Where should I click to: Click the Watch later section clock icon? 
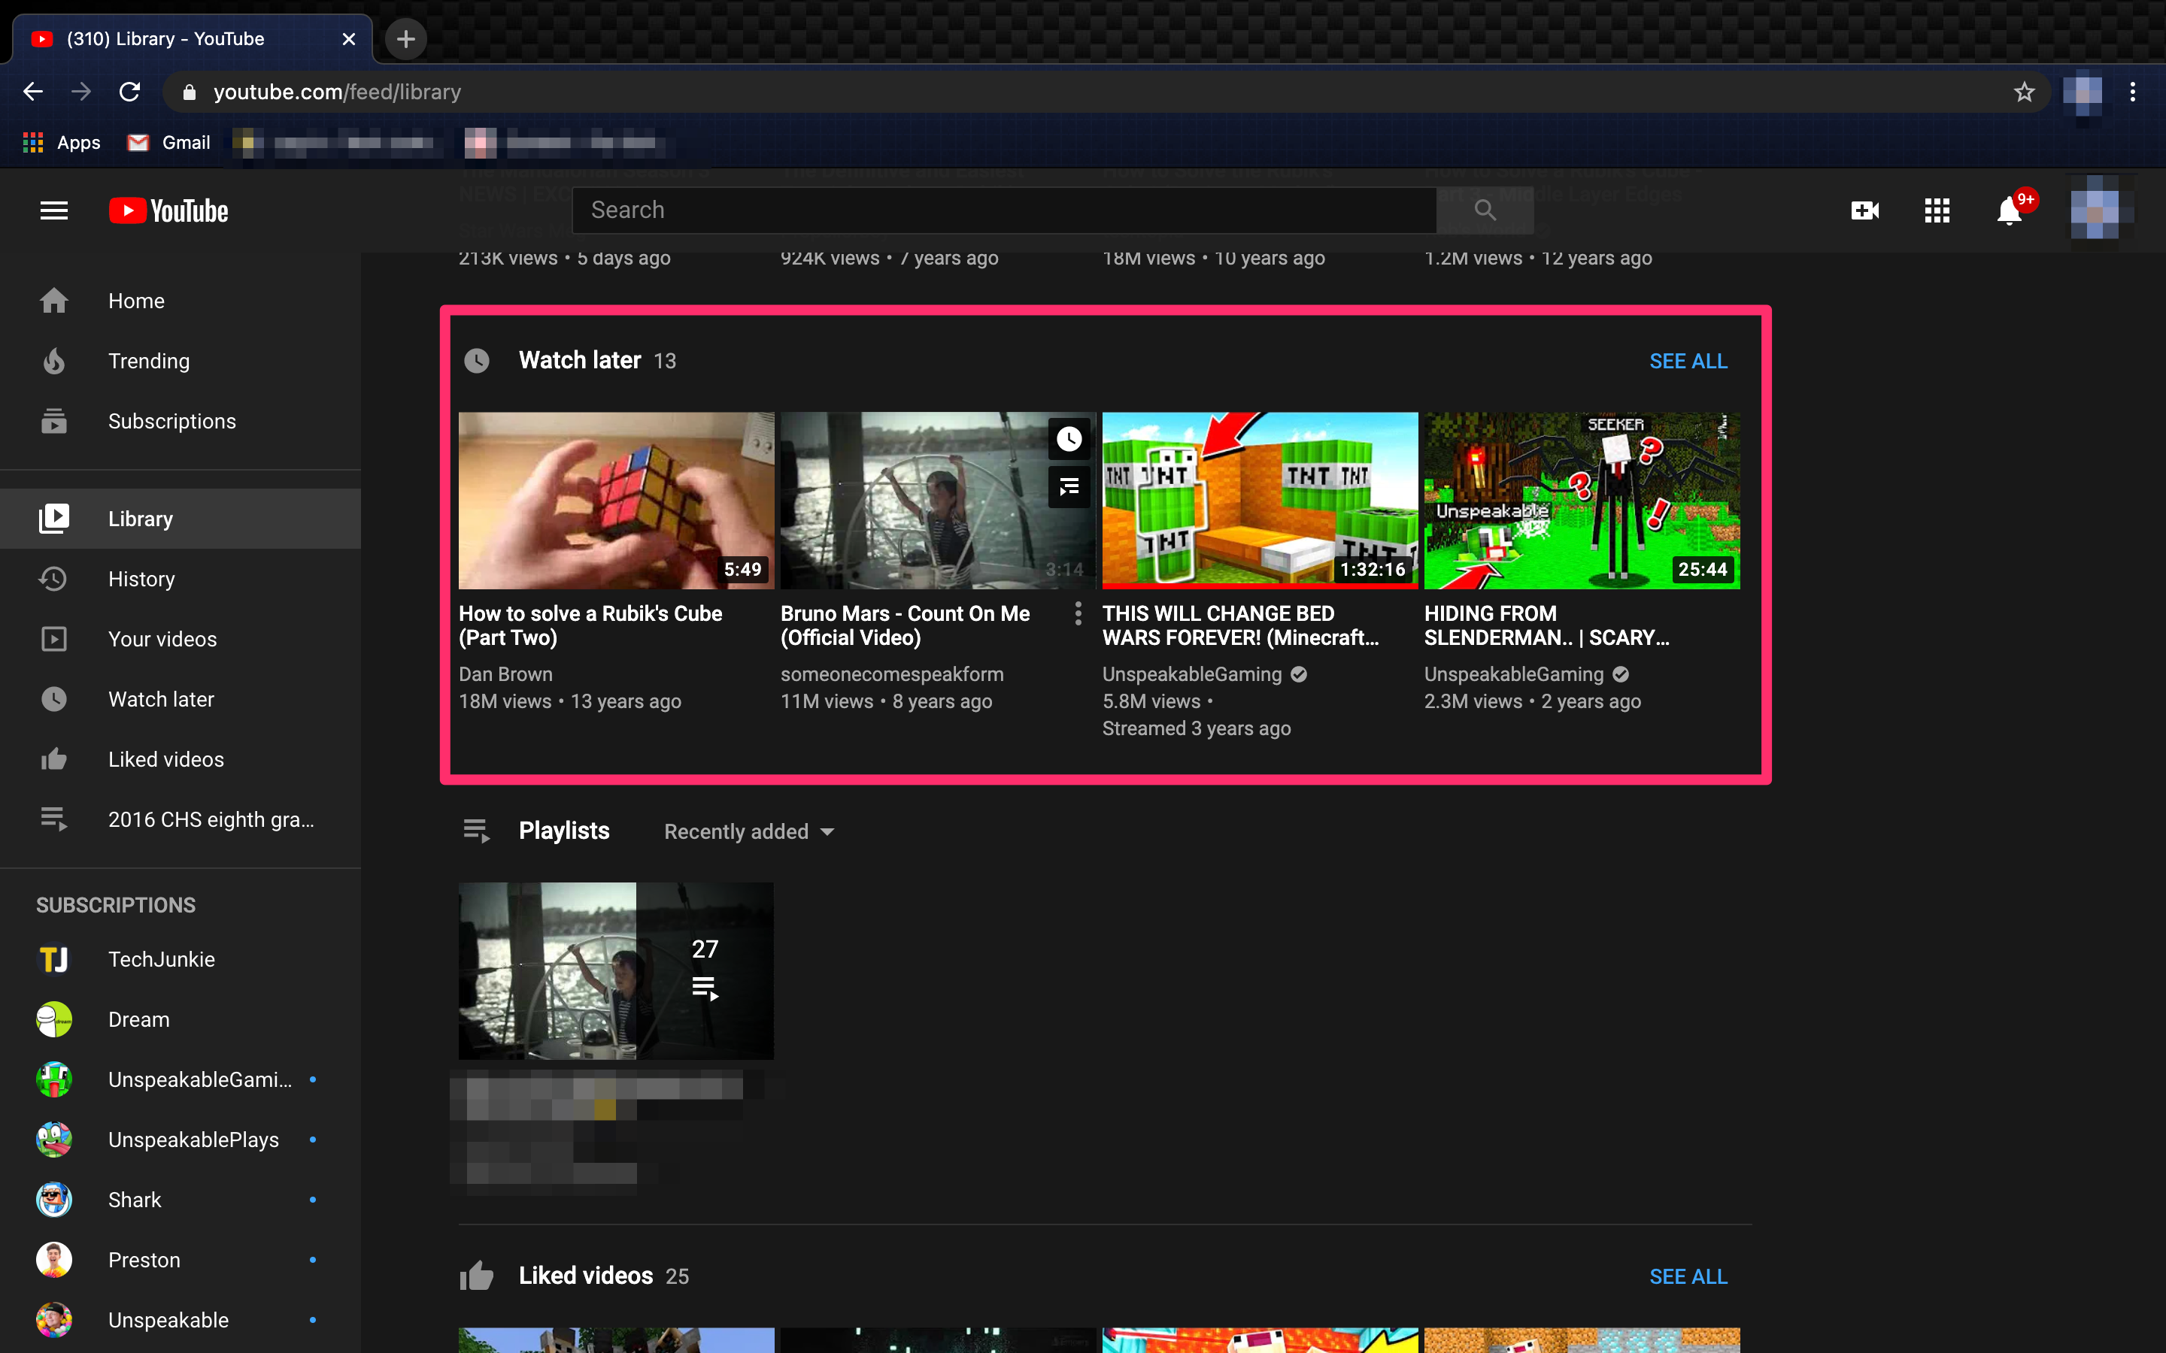pos(477,361)
